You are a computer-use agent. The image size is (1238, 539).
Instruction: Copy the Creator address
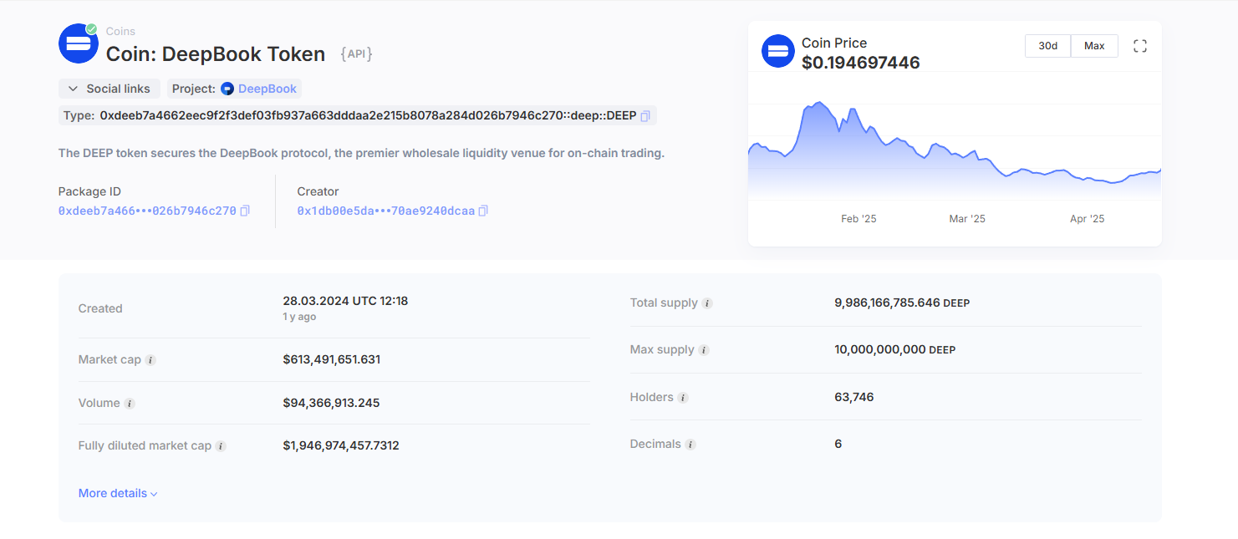pos(483,211)
